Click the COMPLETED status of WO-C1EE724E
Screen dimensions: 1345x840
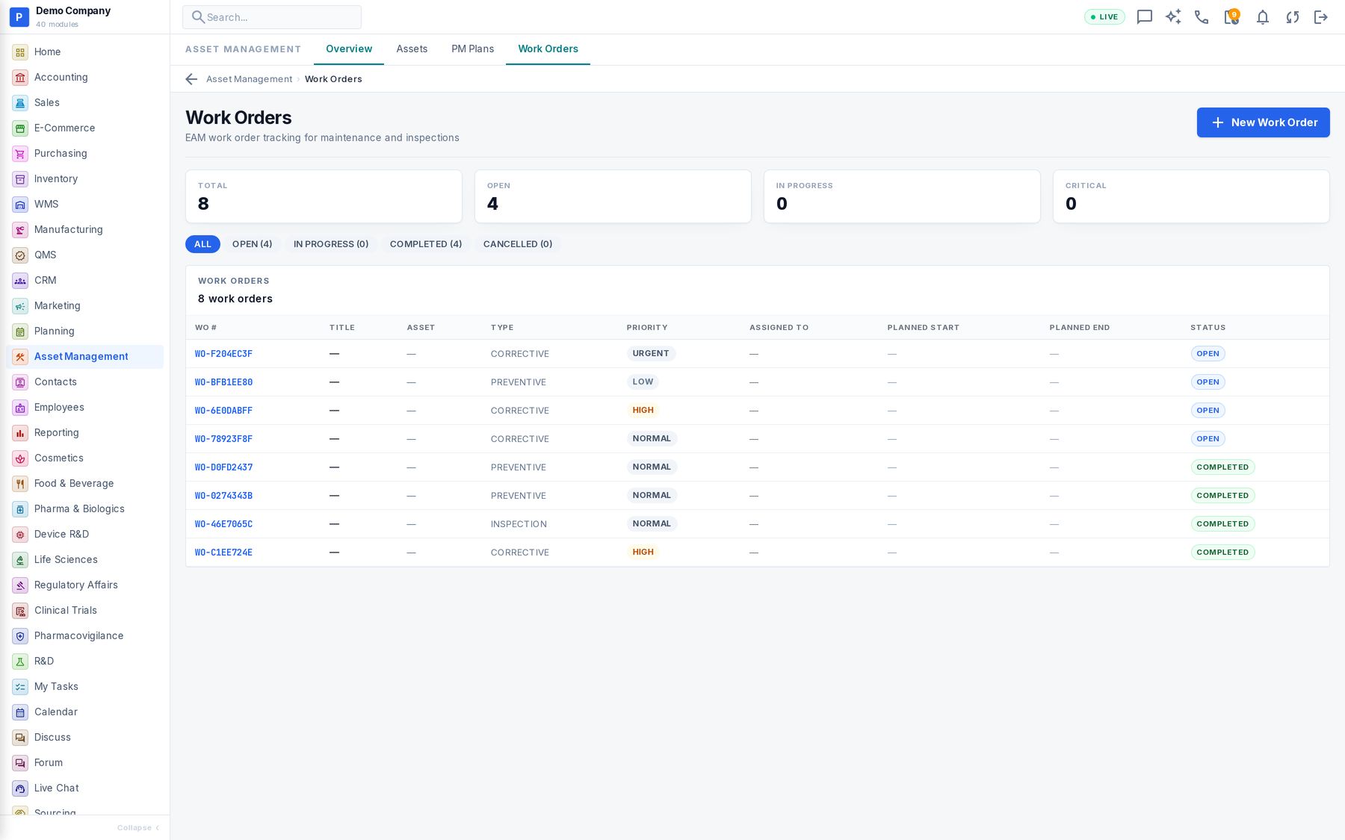pyautogui.click(x=1222, y=553)
